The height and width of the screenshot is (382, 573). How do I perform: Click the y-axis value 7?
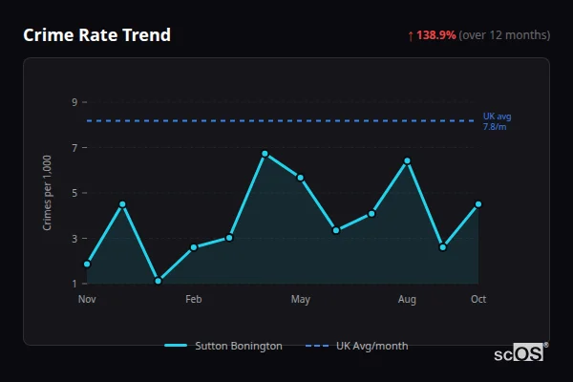[74, 148]
